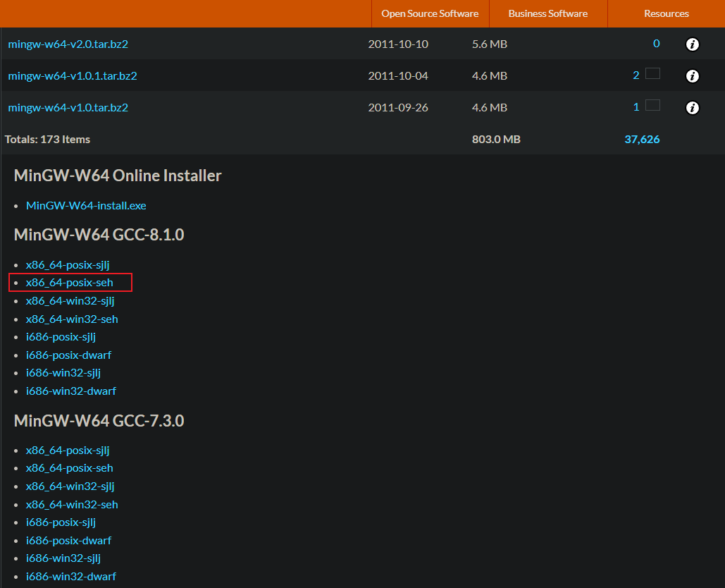This screenshot has width=725, height=588.
Task: Open i686-win32-dwarf under GCC-8.1.0
Action: (70, 391)
